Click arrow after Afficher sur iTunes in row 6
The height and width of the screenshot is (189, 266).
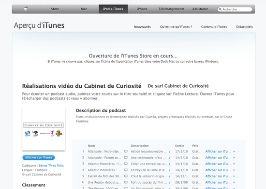pos(234,182)
